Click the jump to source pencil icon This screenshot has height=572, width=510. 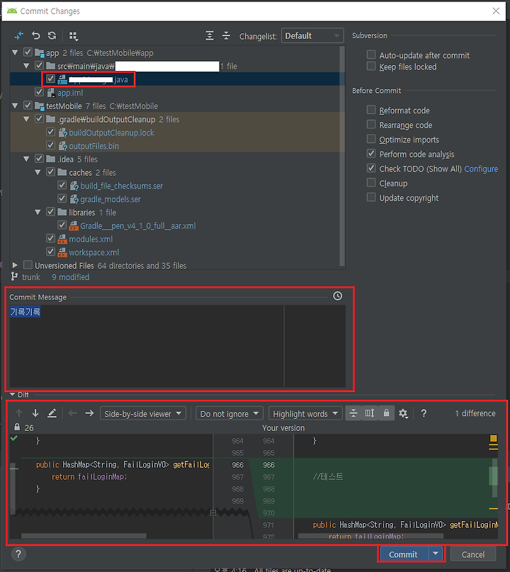(x=52, y=413)
